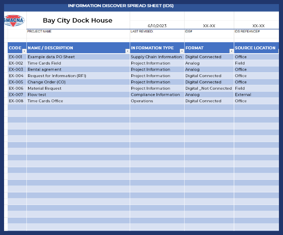283x235 pixels.
Task: Select cell EX-004
Action: [17, 76]
